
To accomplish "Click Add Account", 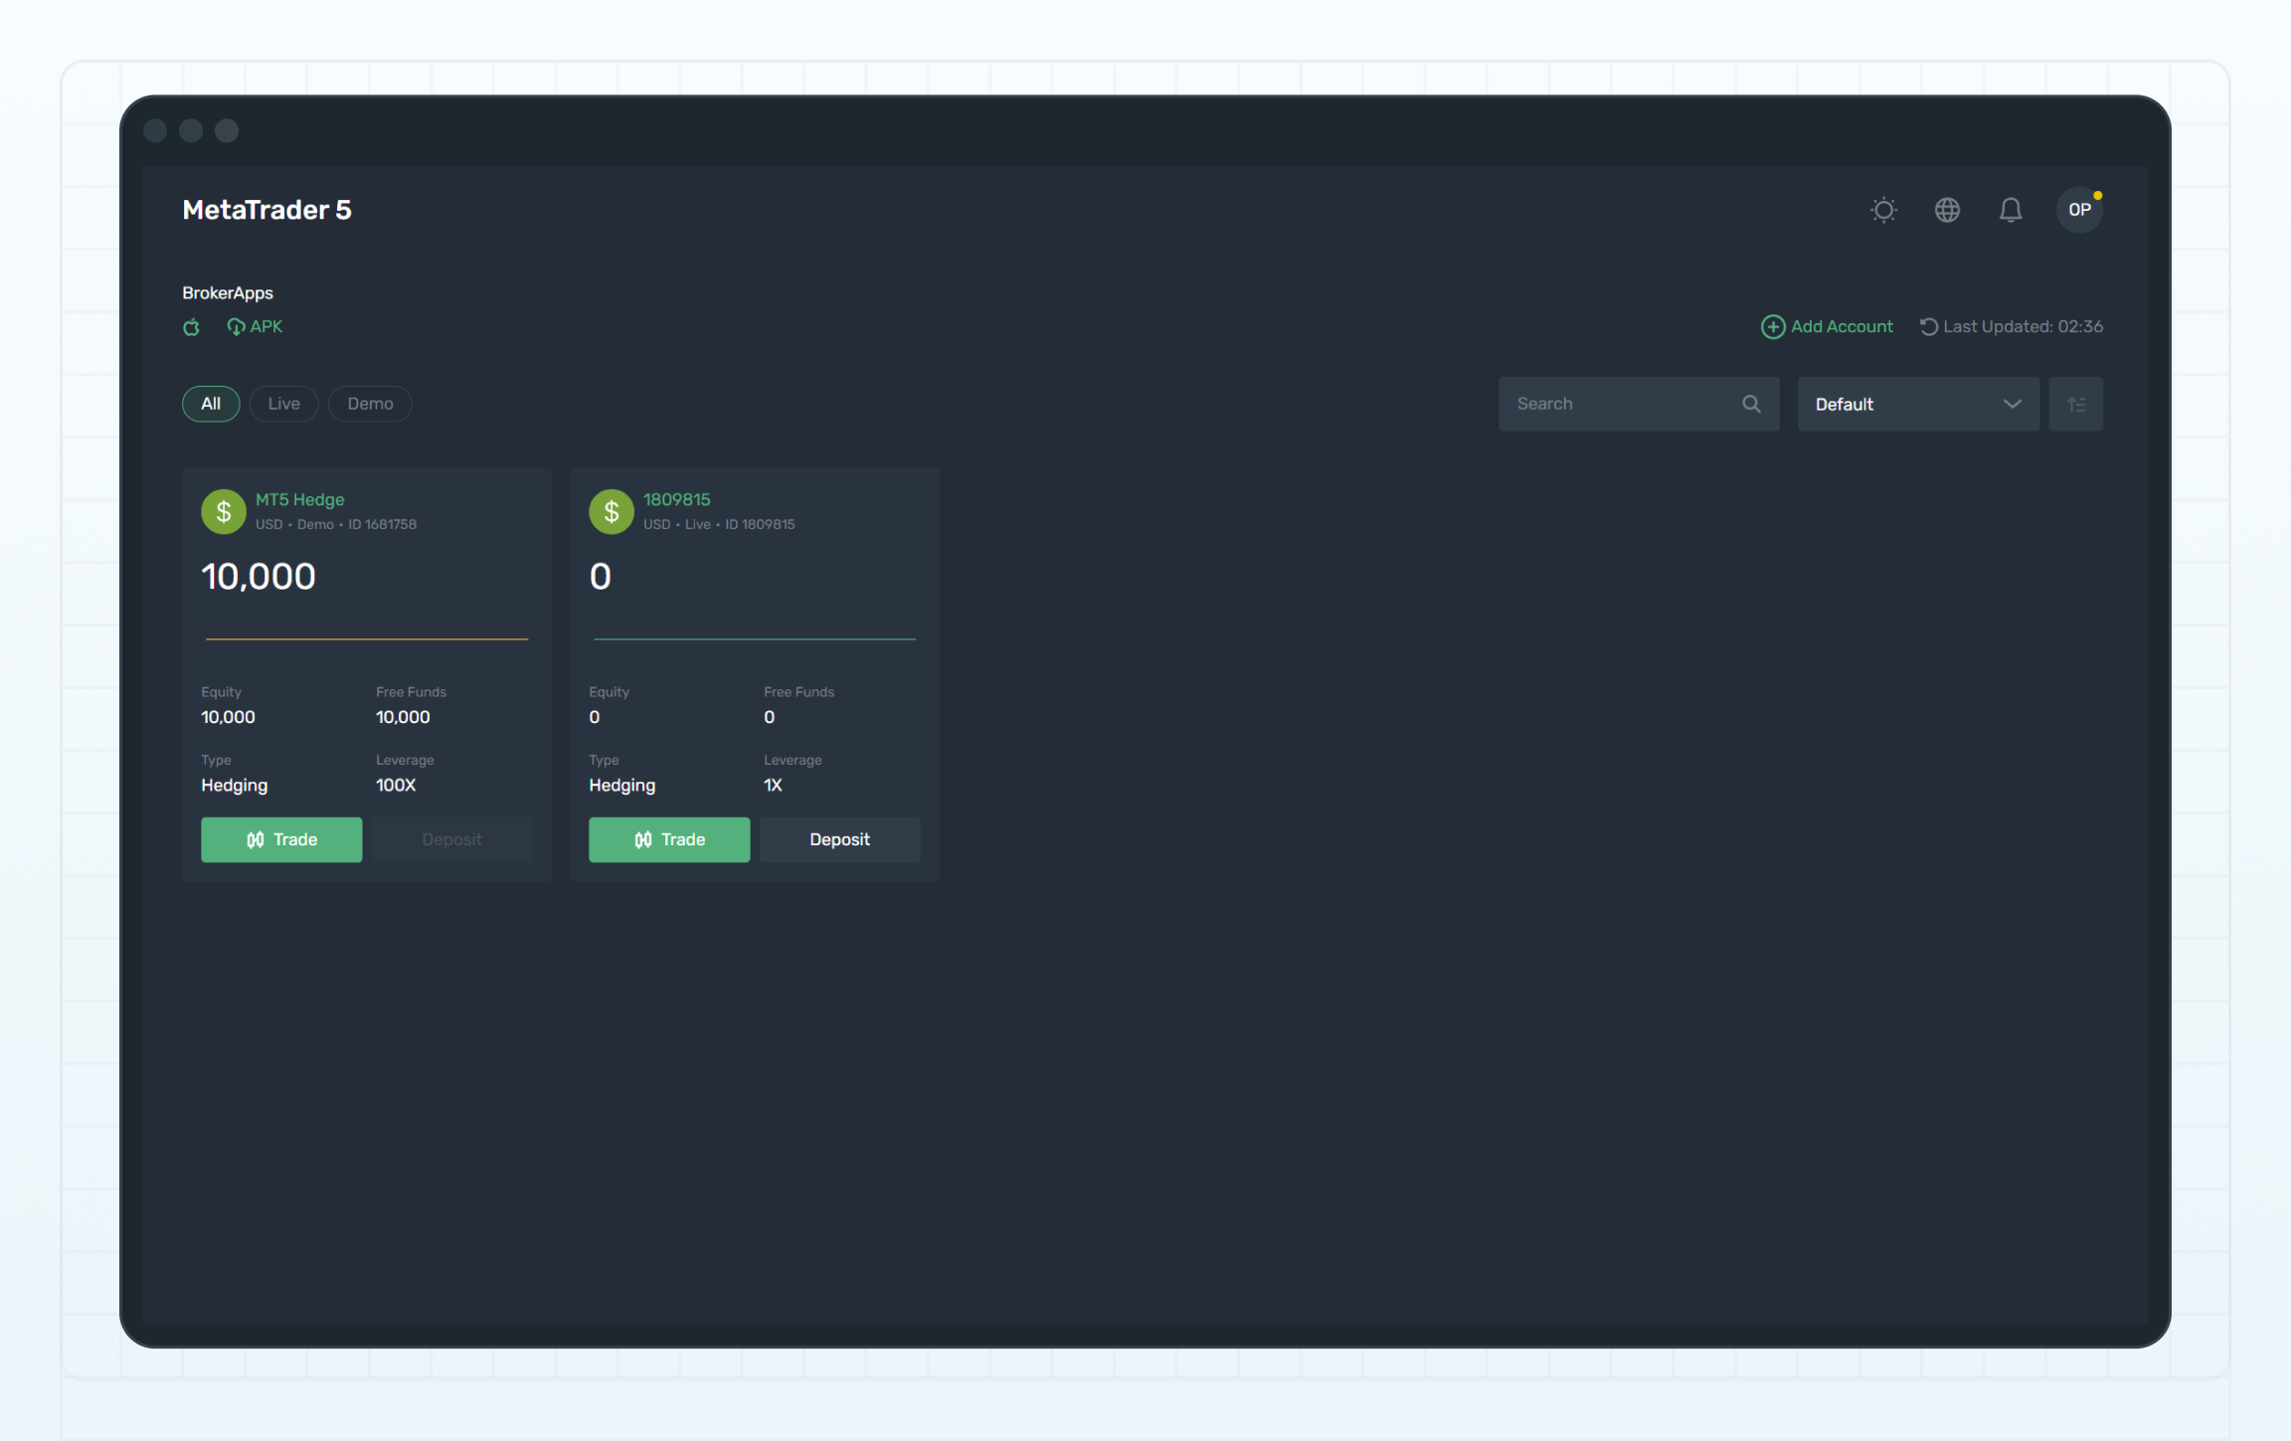I will [x=1827, y=326].
